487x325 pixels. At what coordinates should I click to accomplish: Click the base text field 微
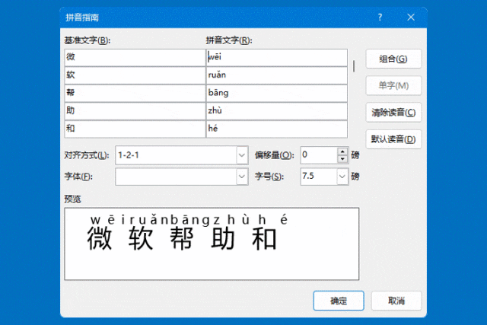[x=135, y=57]
